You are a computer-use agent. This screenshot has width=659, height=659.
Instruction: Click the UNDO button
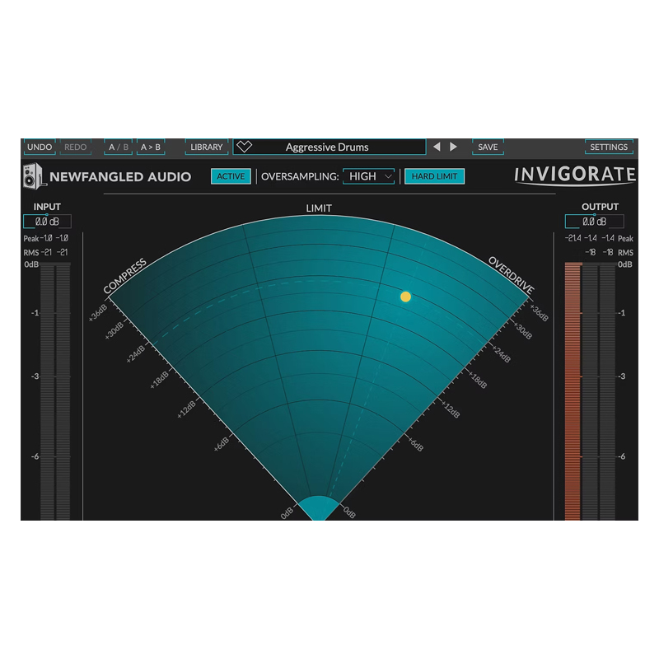[40, 147]
